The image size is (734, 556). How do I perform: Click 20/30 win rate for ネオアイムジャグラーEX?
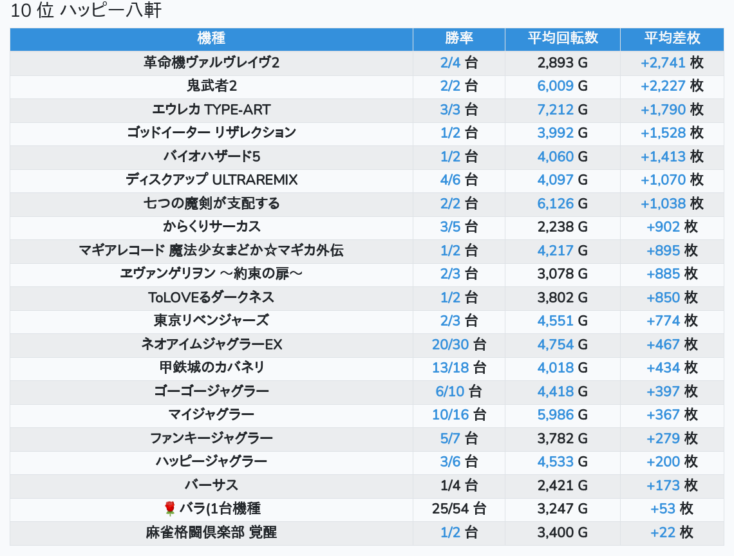[451, 344]
